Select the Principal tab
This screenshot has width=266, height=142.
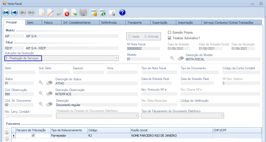point(15,22)
